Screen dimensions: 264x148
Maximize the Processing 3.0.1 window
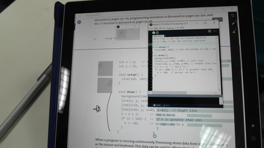coord(205,23)
